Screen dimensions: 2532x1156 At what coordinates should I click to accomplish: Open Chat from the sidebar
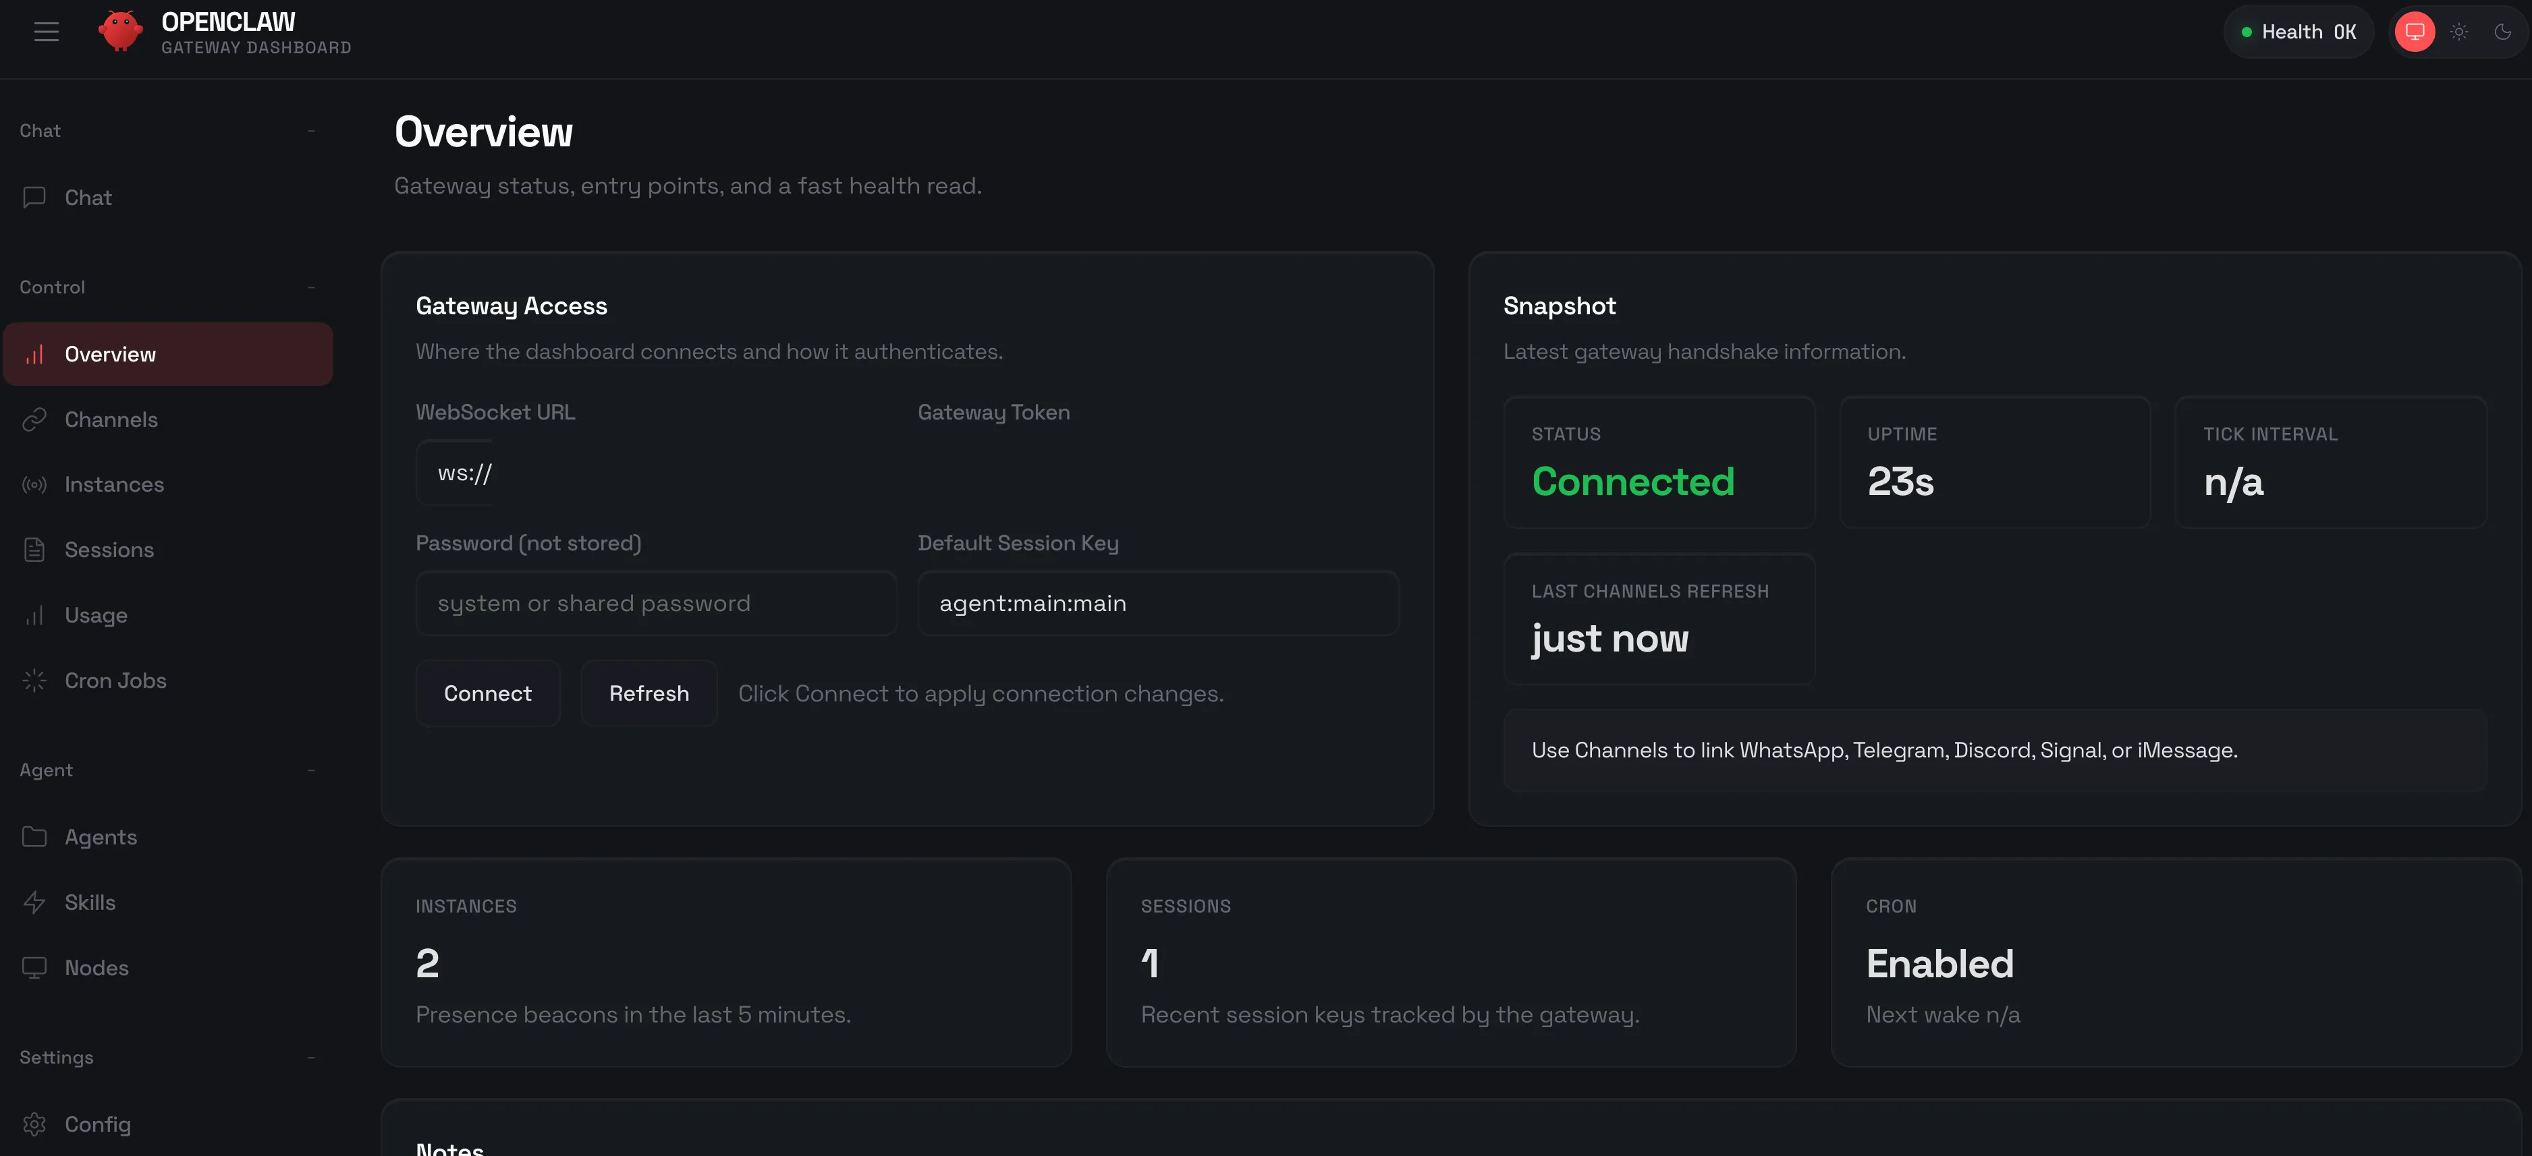pyautogui.click(x=88, y=198)
